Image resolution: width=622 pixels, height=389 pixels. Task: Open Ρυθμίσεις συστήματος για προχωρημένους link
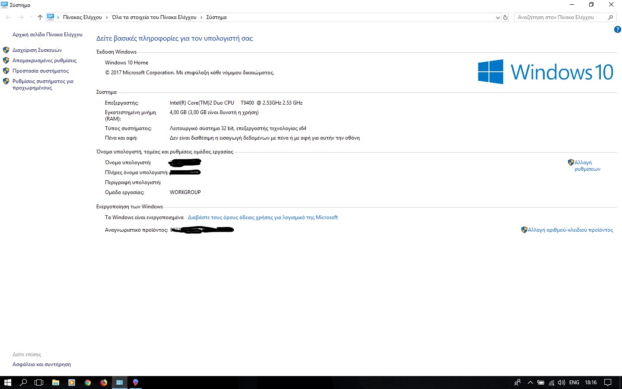tap(43, 84)
